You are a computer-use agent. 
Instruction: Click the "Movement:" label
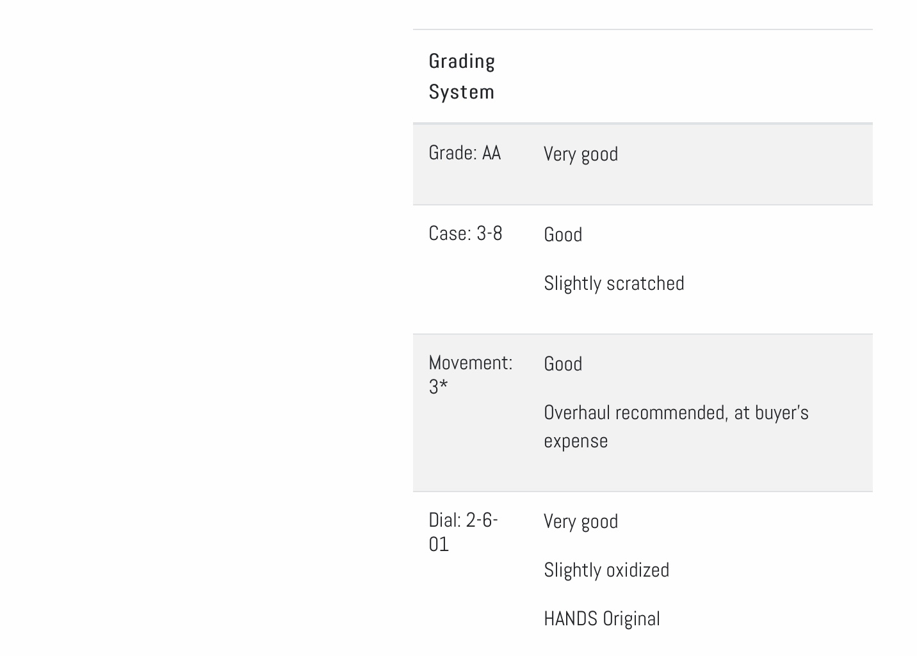point(470,363)
